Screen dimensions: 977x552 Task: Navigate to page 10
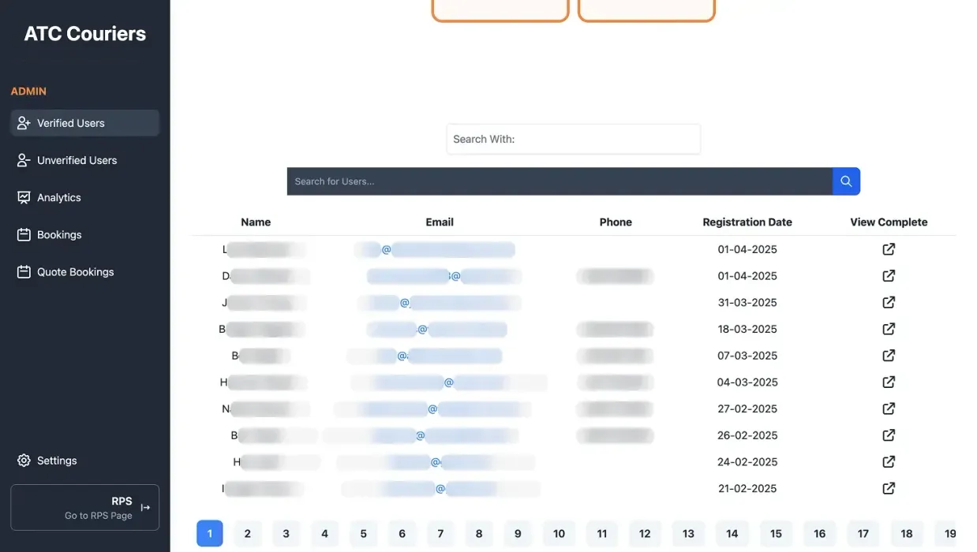coord(559,534)
